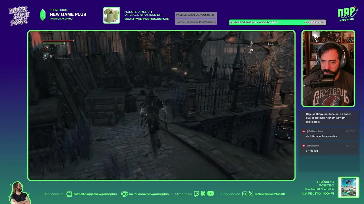364x204 pixels.
Task: Click the green gem icon beside Promo Code
Action: click(x=42, y=15)
